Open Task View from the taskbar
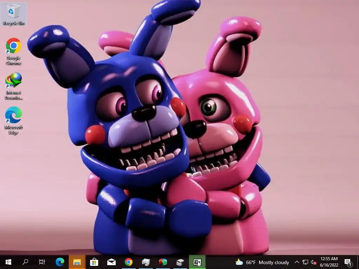This screenshot has width=359, height=269. pyautogui.click(x=42, y=262)
